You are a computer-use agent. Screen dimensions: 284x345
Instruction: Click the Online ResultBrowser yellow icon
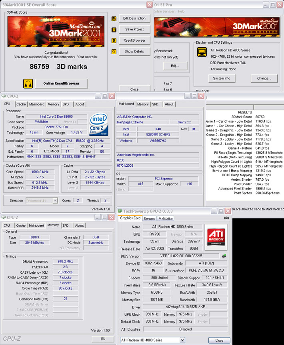pos(28,84)
